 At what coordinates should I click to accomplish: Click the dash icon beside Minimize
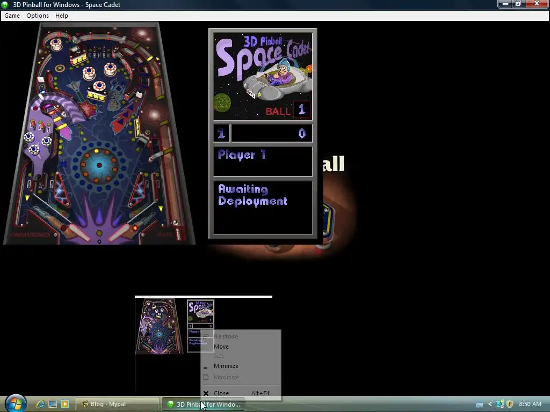click(x=206, y=367)
